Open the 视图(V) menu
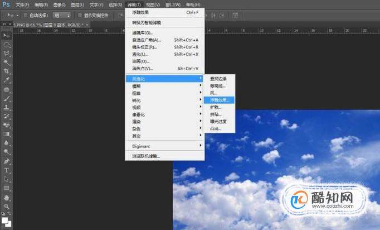The height and width of the screenshot is (230, 380). pos(153,4)
